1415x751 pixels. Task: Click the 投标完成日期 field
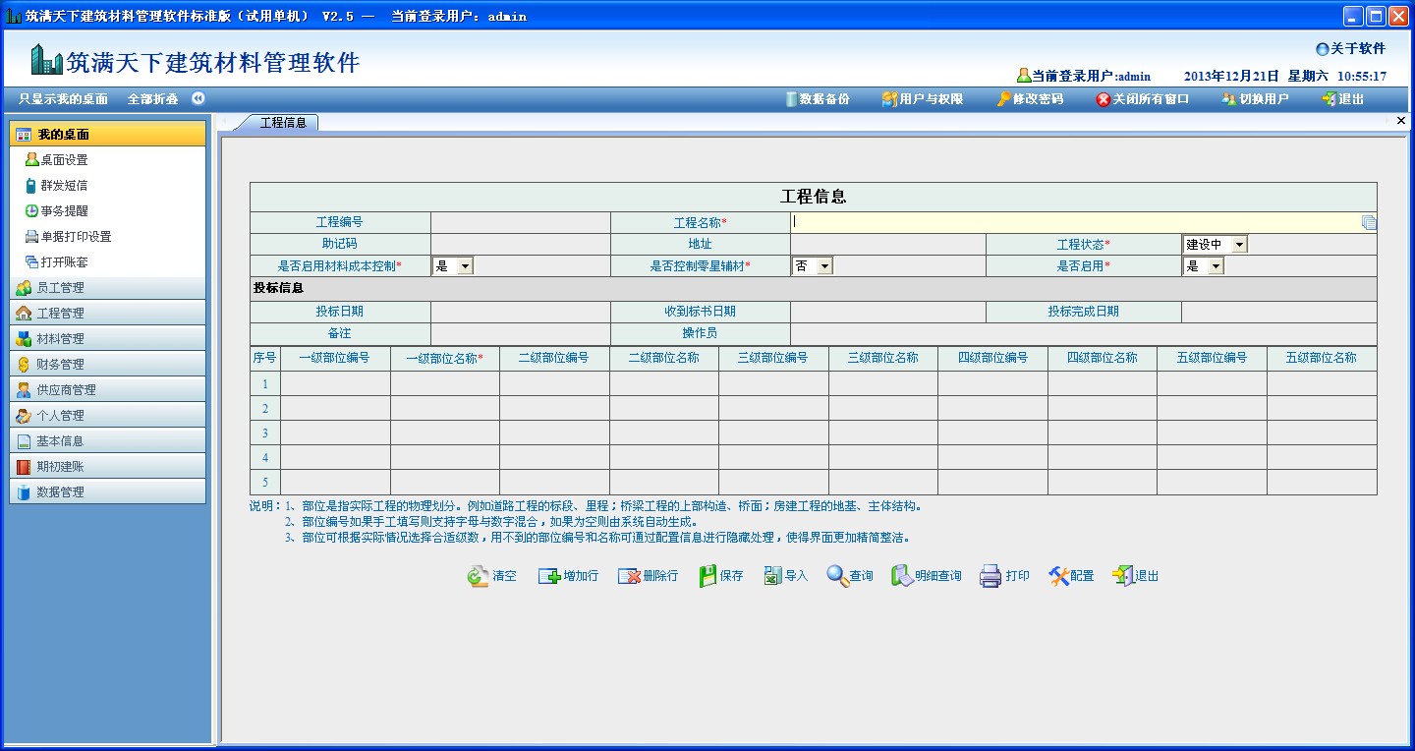(x=1279, y=312)
